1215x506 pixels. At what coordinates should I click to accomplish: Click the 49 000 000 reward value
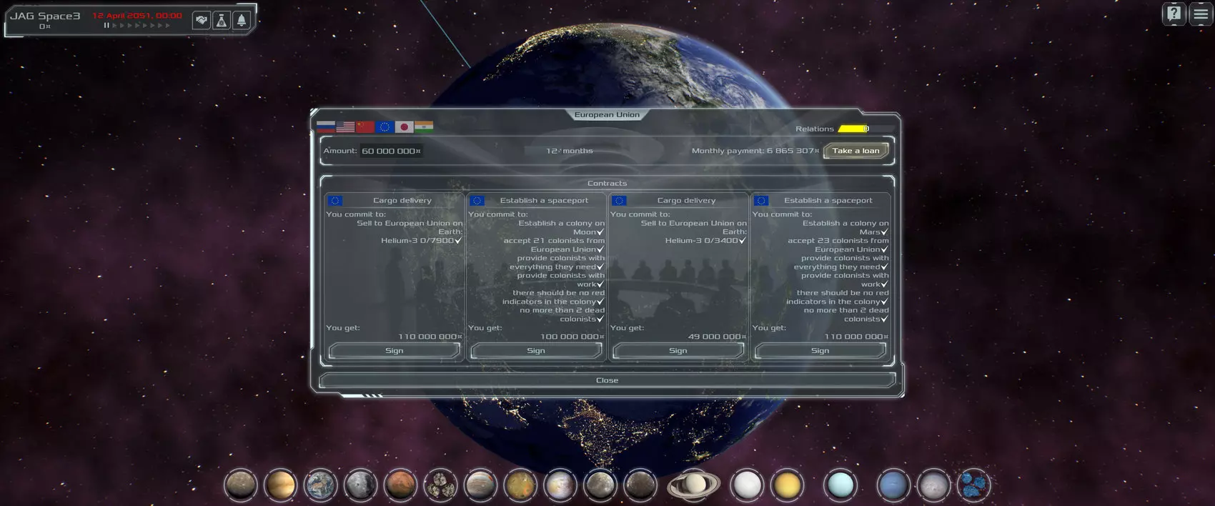click(717, 337)
